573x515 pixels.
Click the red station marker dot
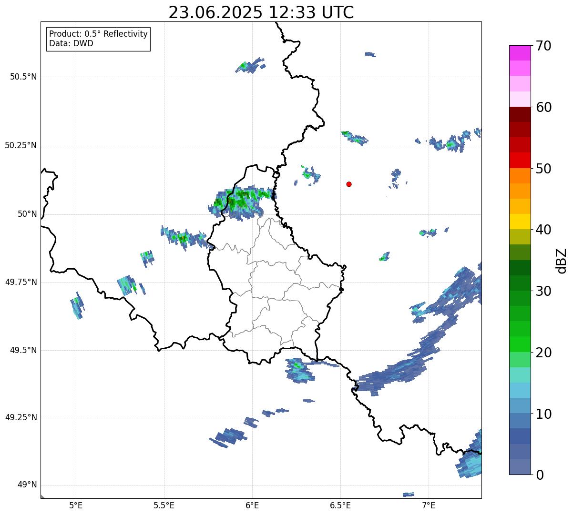coord(349,184)
